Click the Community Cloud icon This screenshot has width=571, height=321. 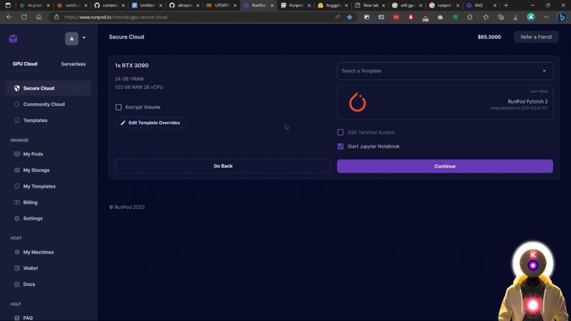click(x=17, y=104)
